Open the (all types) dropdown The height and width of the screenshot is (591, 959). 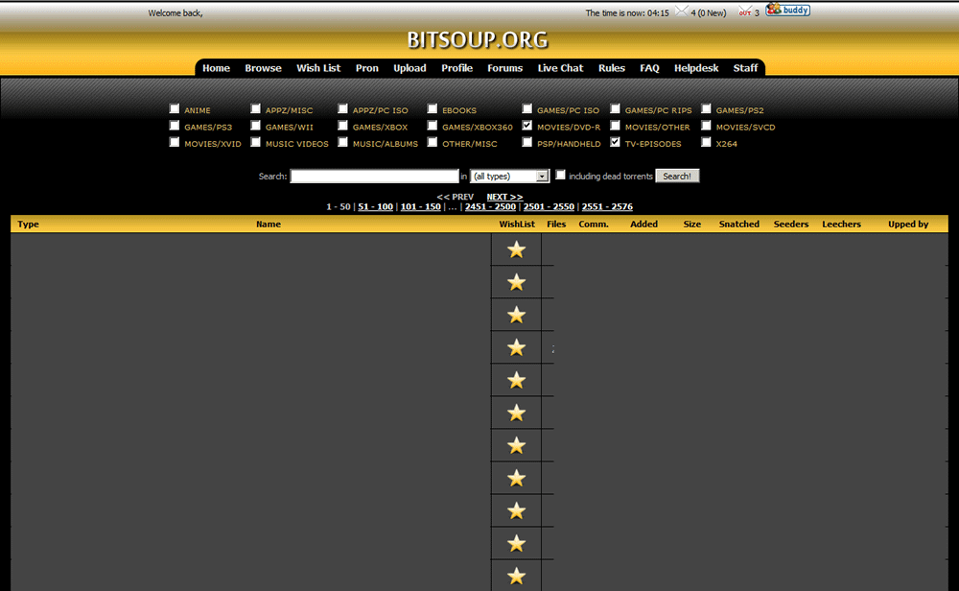[509, 177]
